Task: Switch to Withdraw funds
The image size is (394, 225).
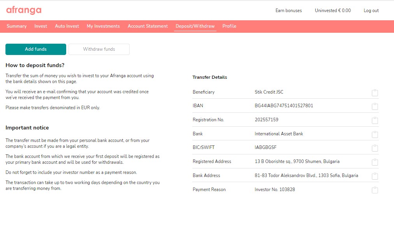Action: tap(99, 50)
